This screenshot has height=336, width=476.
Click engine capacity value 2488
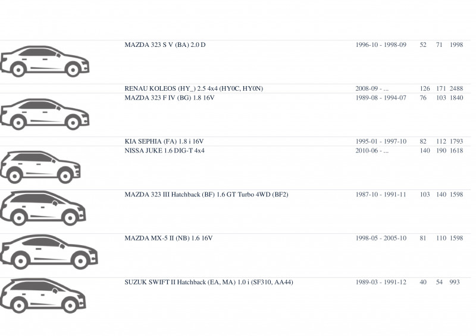pos(456,88)
